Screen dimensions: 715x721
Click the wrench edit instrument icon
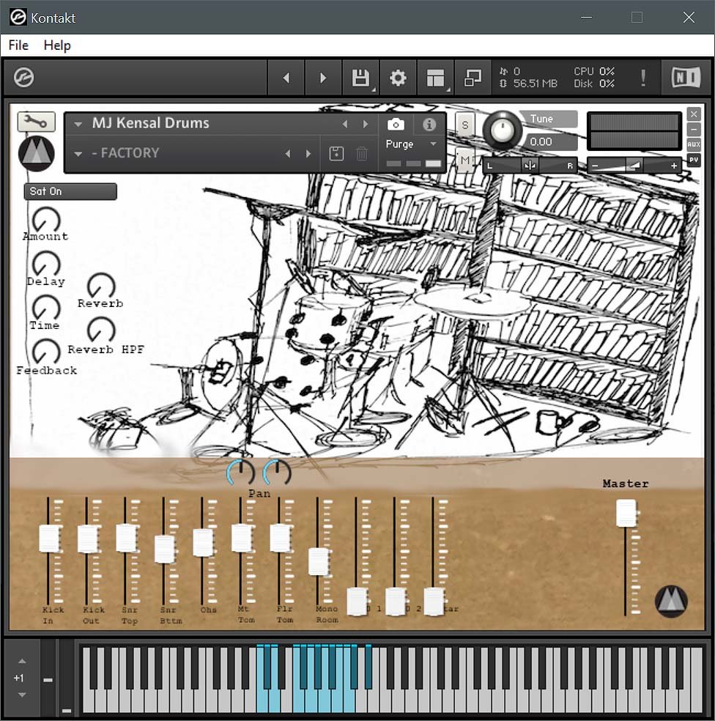[36, 122]
